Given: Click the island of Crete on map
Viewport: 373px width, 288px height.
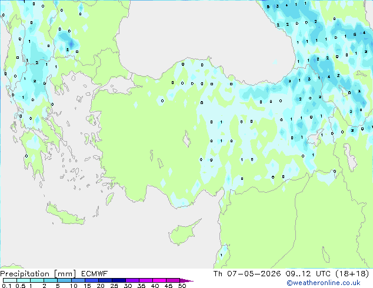Looking at the screenshot, I should point(65,215).
